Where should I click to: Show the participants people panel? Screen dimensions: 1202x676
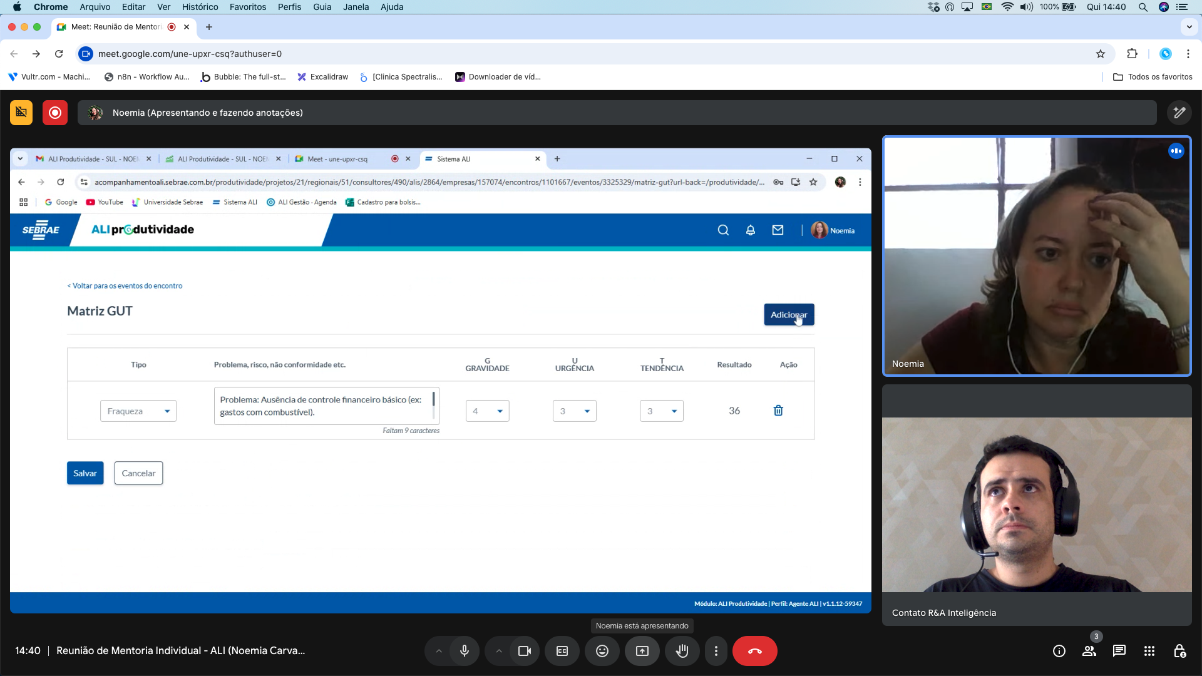(x=1089, y=651)
